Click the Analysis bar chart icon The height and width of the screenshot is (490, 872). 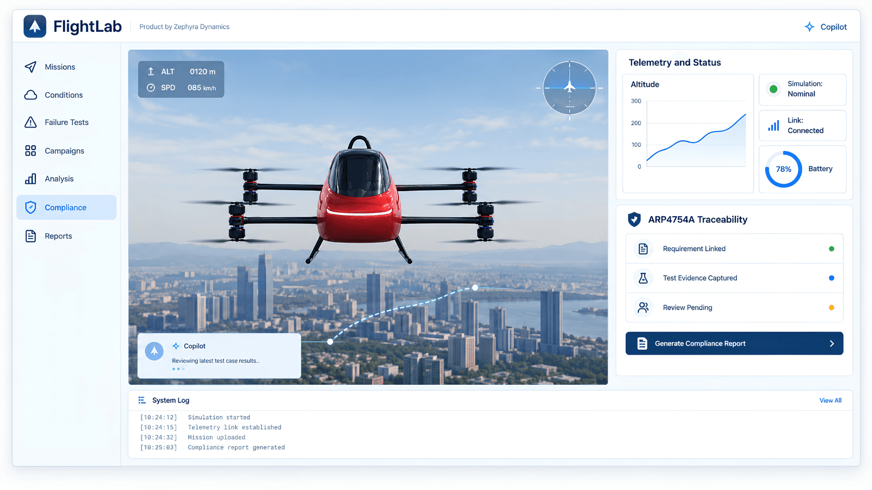coord(31,179)
